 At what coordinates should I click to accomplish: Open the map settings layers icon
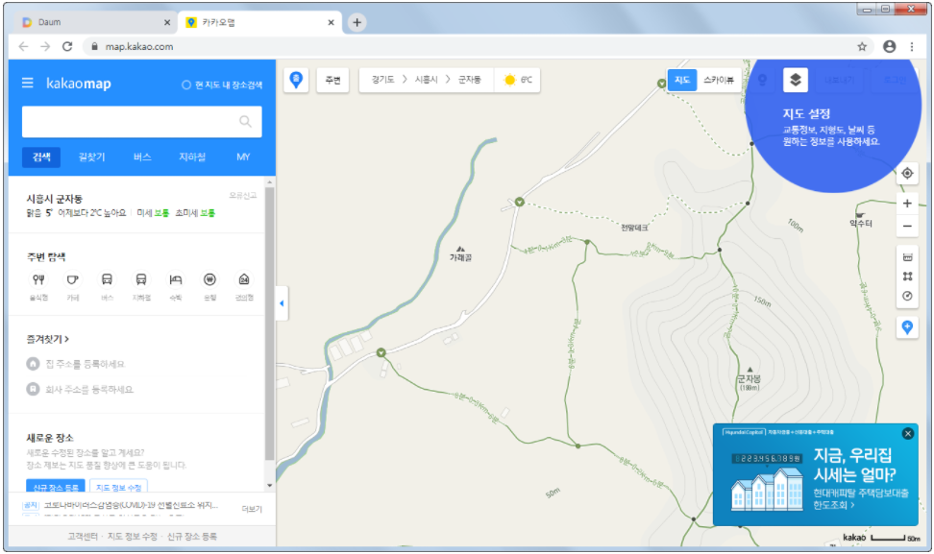click(796, 80)
